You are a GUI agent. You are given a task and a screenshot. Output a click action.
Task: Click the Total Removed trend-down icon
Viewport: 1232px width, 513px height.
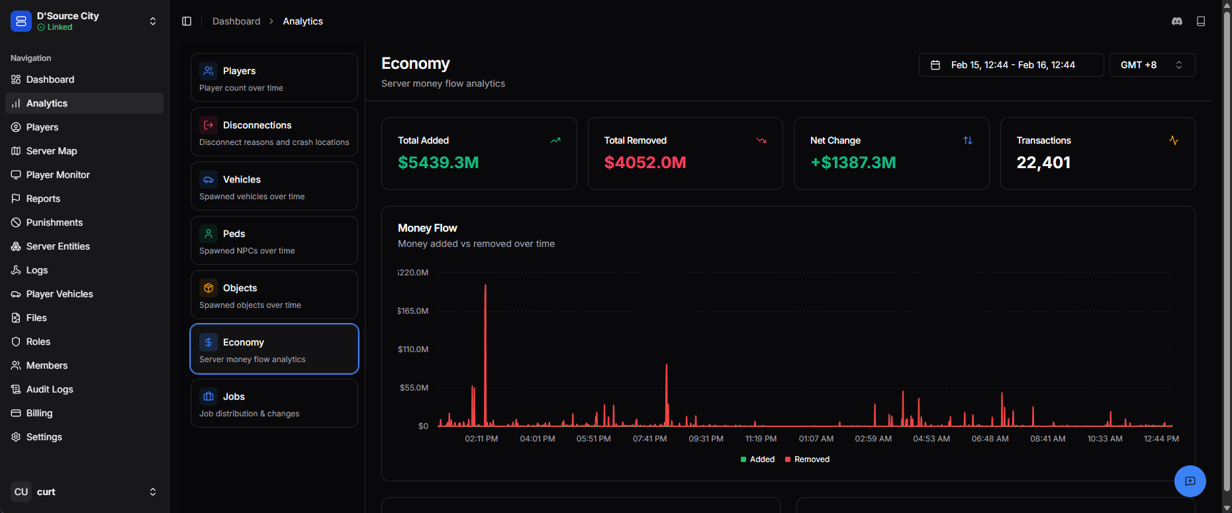pyautogui.click(x=761, y=140)
